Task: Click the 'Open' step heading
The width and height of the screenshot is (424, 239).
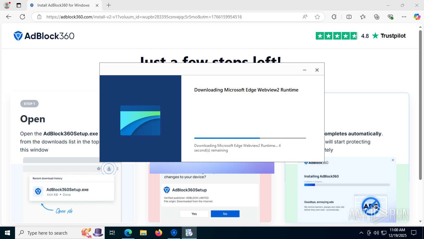Action: tap(33, 119)
